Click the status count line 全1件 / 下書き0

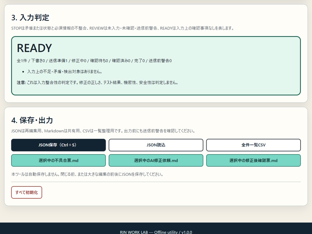[94, 61]
